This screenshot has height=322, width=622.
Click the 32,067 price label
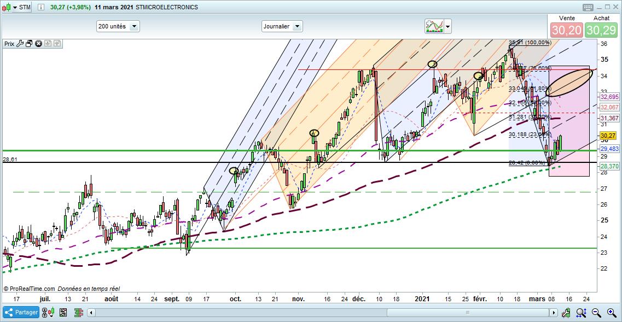point(609,108)
